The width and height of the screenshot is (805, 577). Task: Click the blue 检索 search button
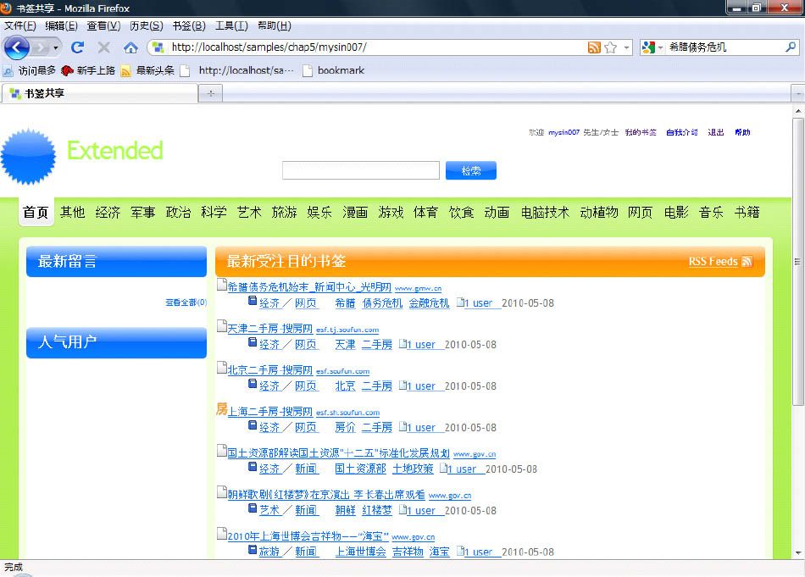(471, 170)
